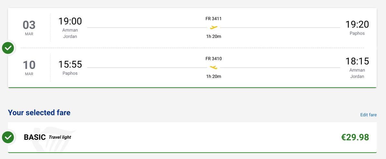Click the green checkmark beside BASIC fare

(x=8, y=137)
